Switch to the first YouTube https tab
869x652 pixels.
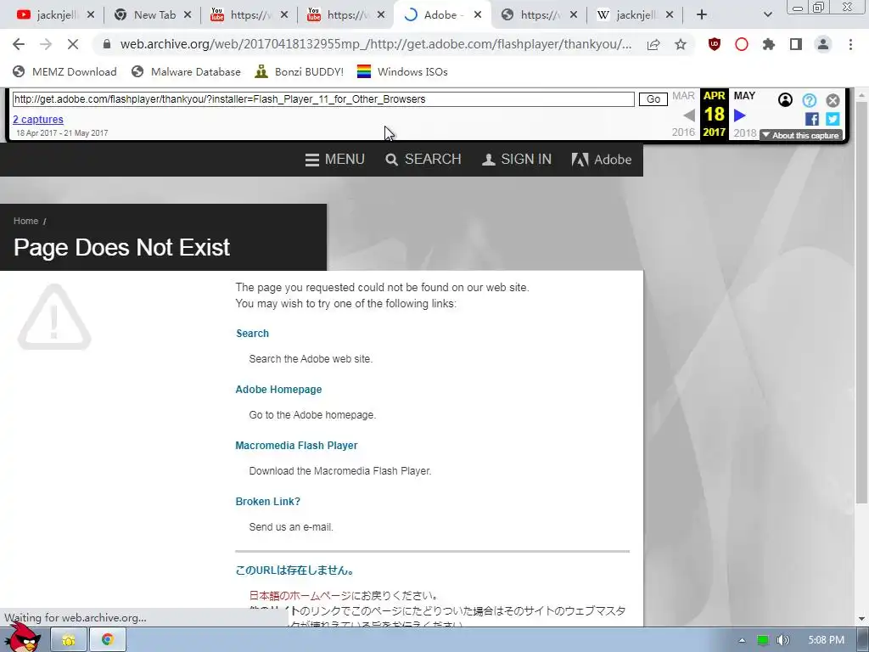(249, 15)
